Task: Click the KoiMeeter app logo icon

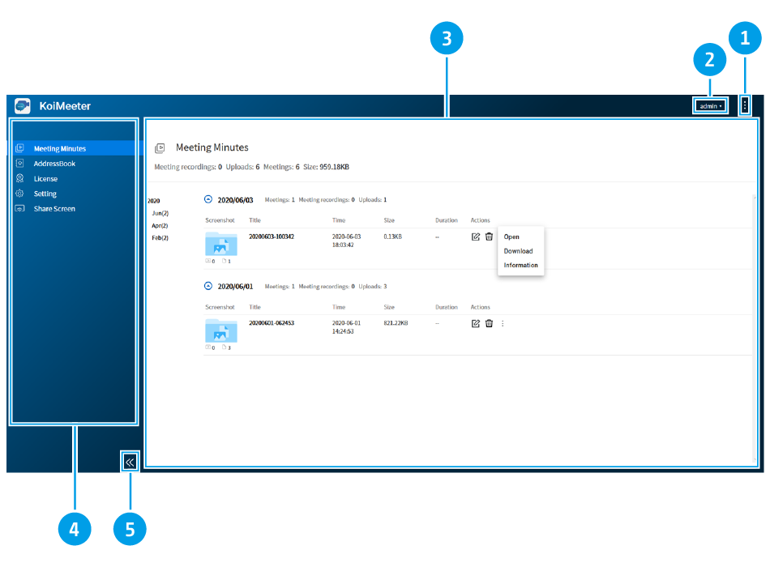Action: [23, 106]
